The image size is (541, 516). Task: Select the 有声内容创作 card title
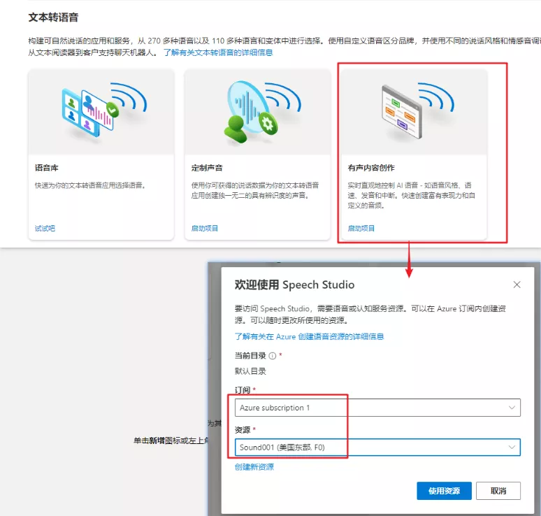pyautogui.click(x=371, y=168)
